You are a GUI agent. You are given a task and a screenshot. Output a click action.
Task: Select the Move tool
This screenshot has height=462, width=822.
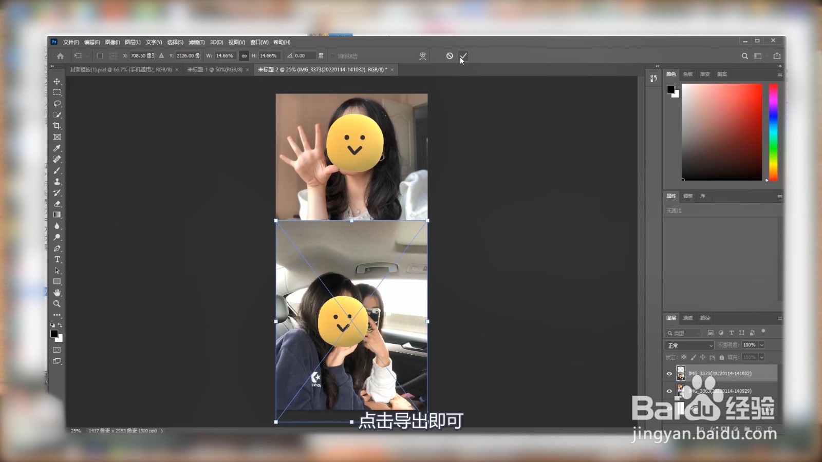tap(58, 81)
